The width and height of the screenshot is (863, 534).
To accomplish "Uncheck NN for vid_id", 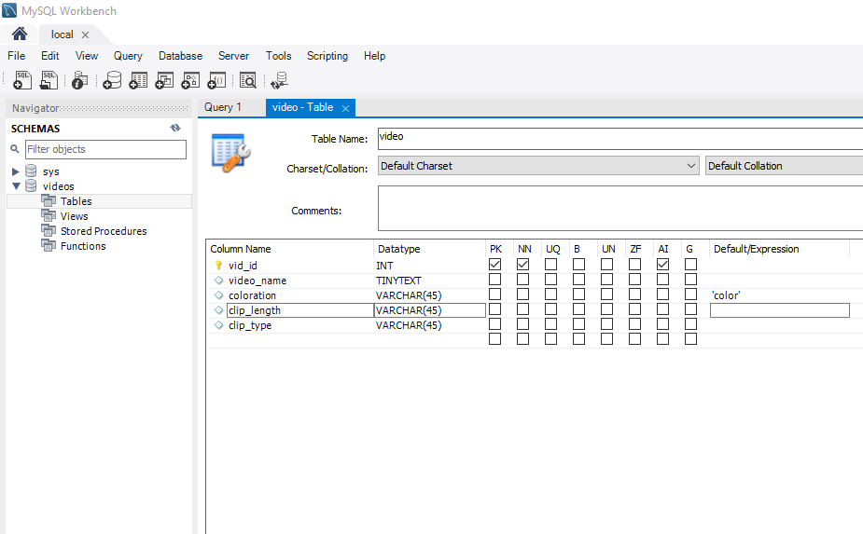I will (522, 265).
